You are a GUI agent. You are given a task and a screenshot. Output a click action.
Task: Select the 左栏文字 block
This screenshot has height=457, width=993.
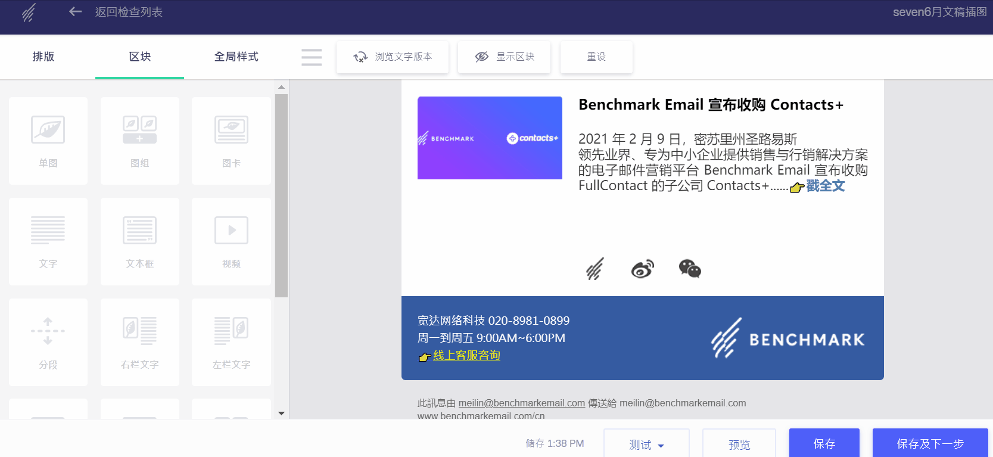point(231,343)
